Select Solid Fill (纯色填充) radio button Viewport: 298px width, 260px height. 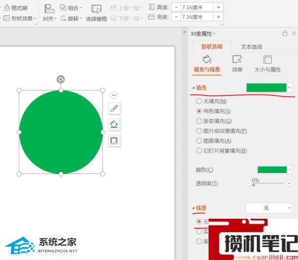click(199, 111)
